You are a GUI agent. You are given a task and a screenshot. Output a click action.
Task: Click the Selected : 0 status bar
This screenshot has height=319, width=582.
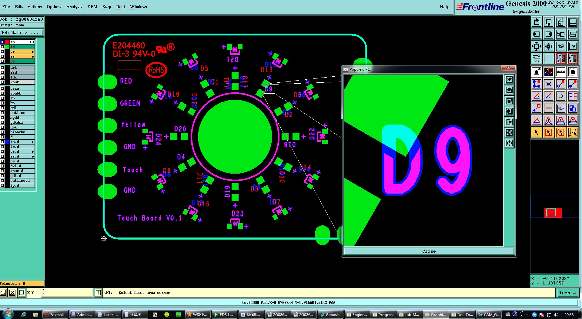[22, 284]
